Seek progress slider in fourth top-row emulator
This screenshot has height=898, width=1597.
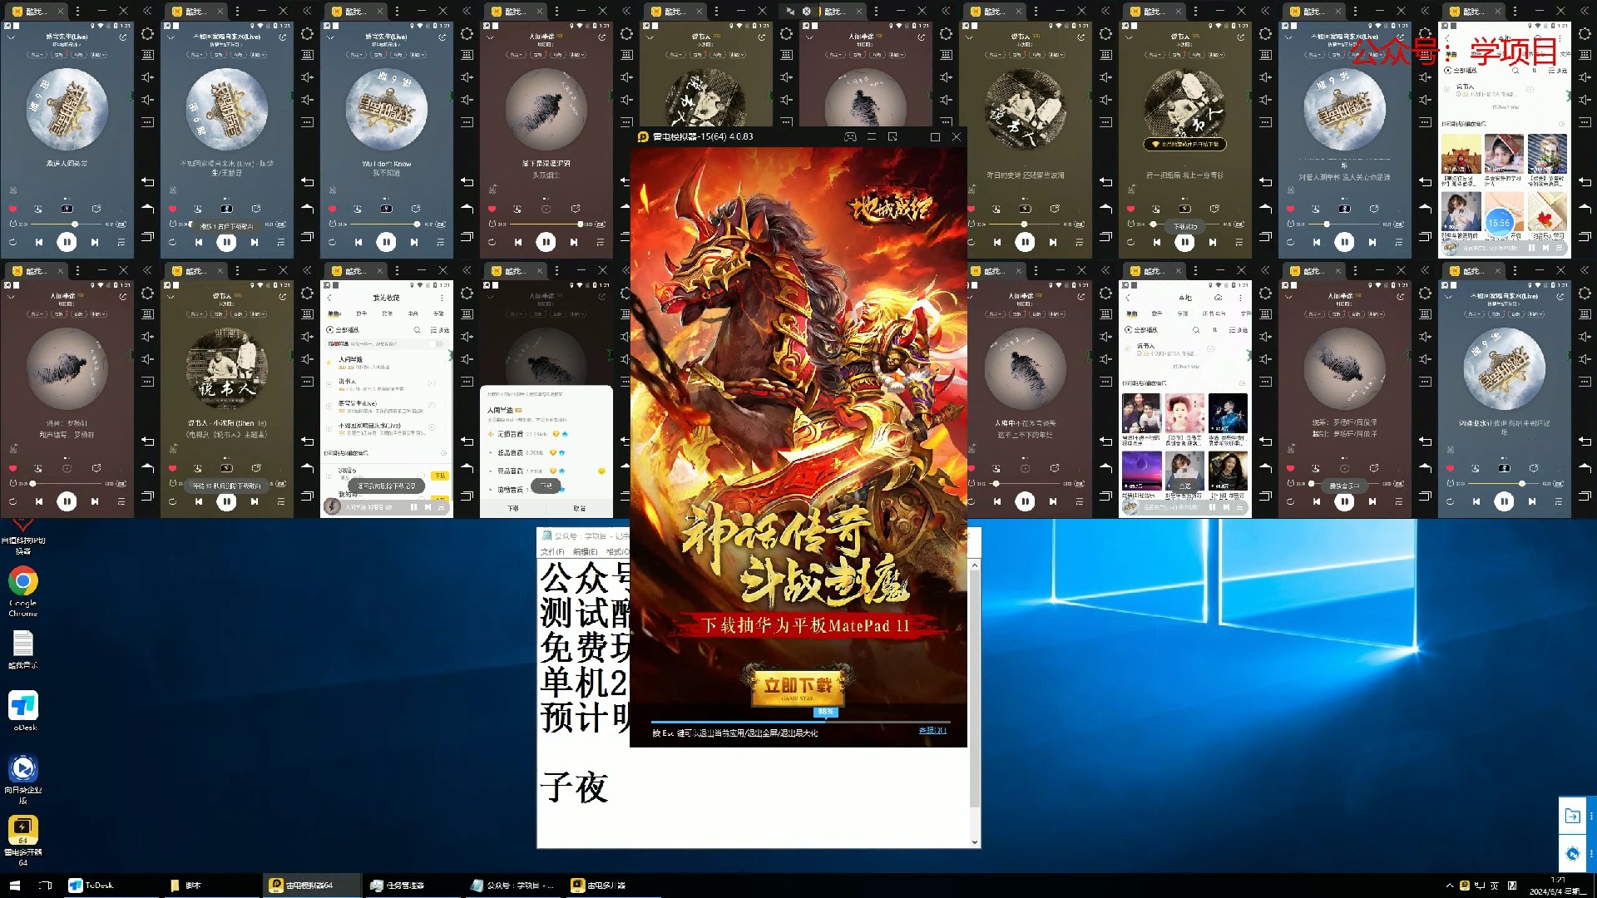(x=546, y=224)
